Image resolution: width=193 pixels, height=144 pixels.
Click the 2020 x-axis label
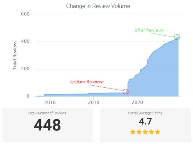pyautogui.click(x=137, y=102)
